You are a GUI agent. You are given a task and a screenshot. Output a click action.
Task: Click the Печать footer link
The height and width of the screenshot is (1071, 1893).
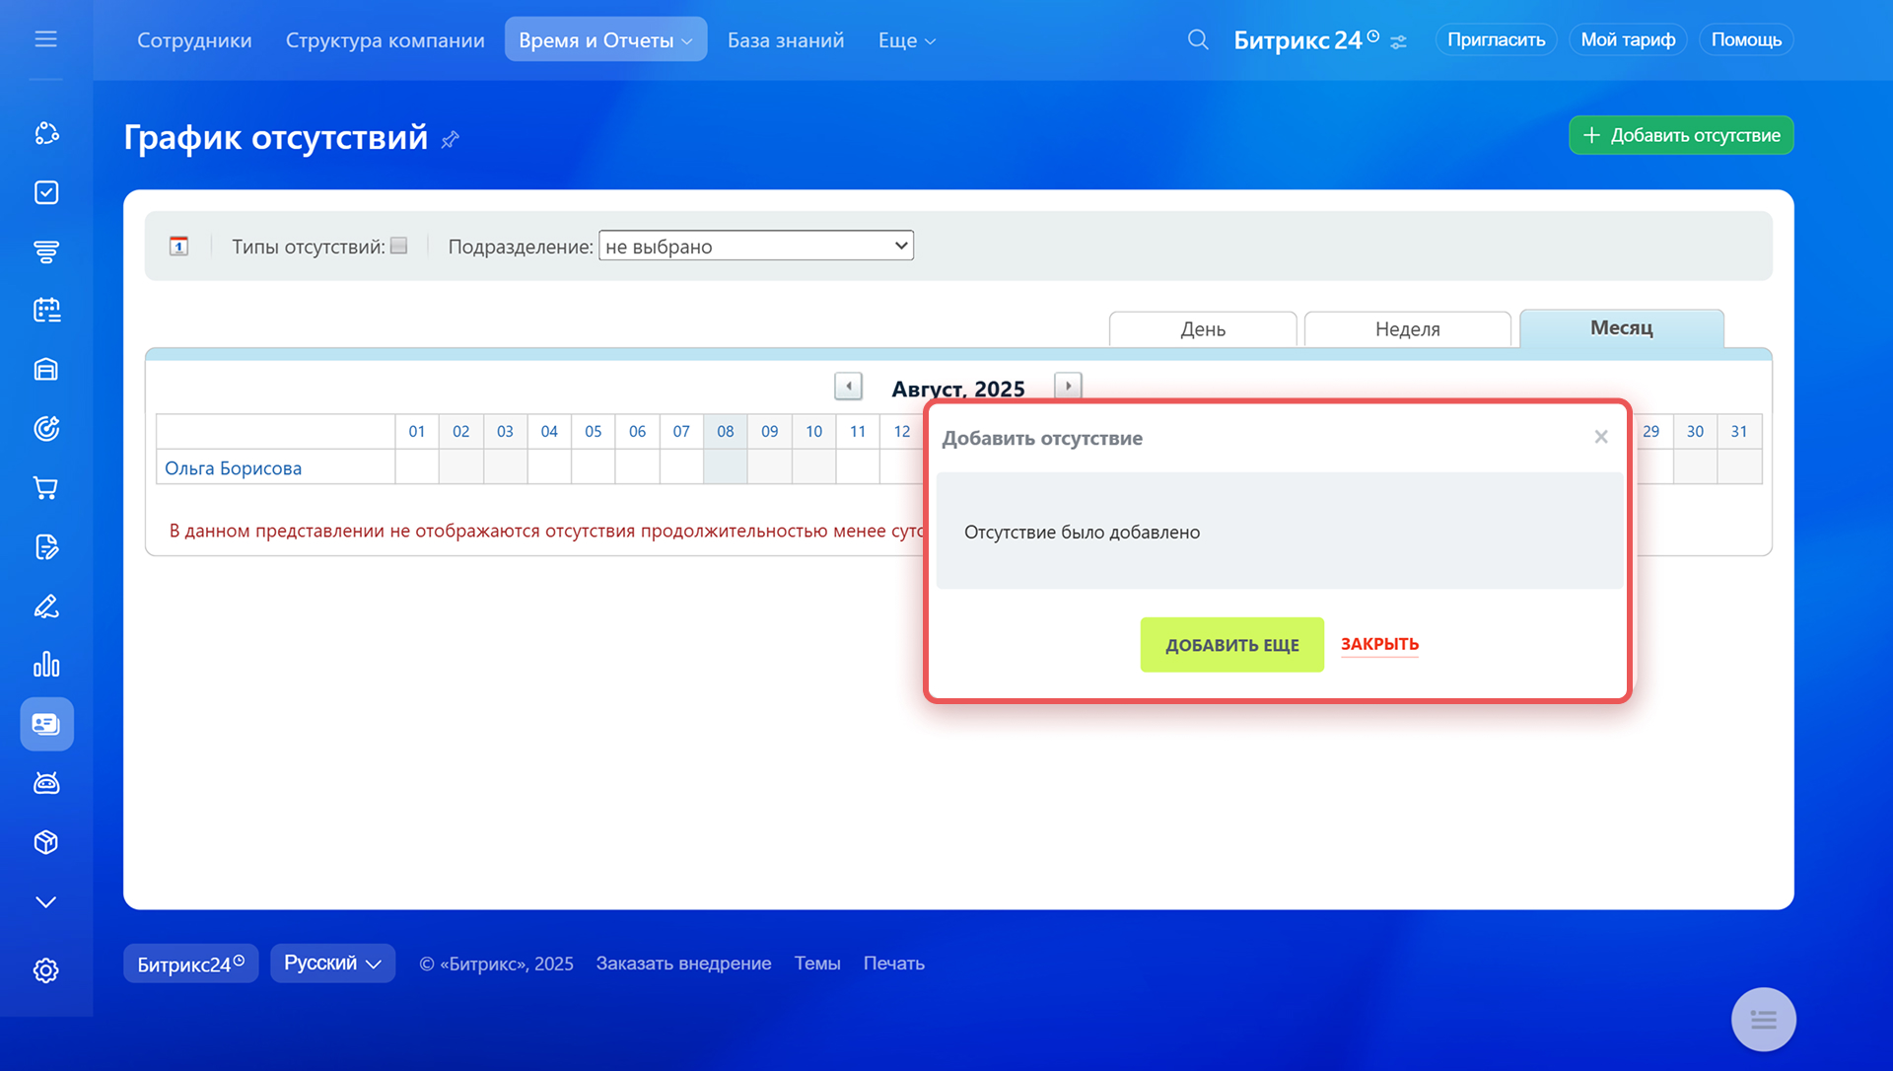[x=894, y=964]
